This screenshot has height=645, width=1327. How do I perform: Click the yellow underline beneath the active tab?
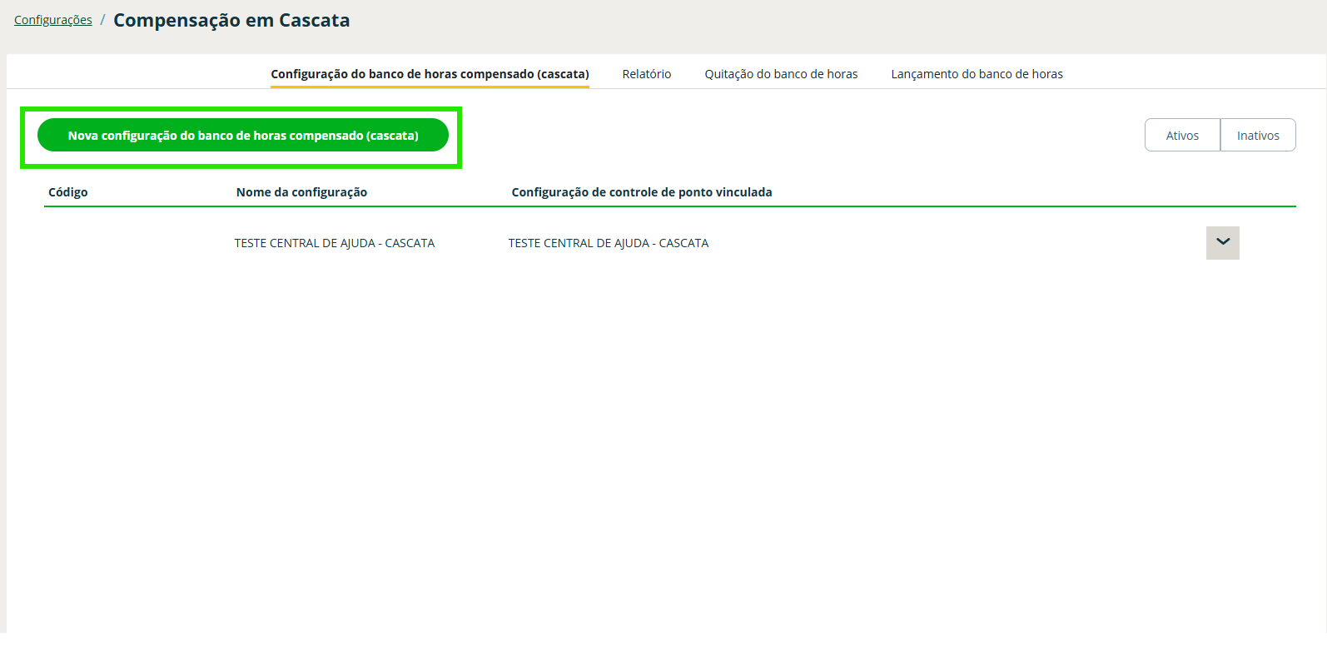430,87
